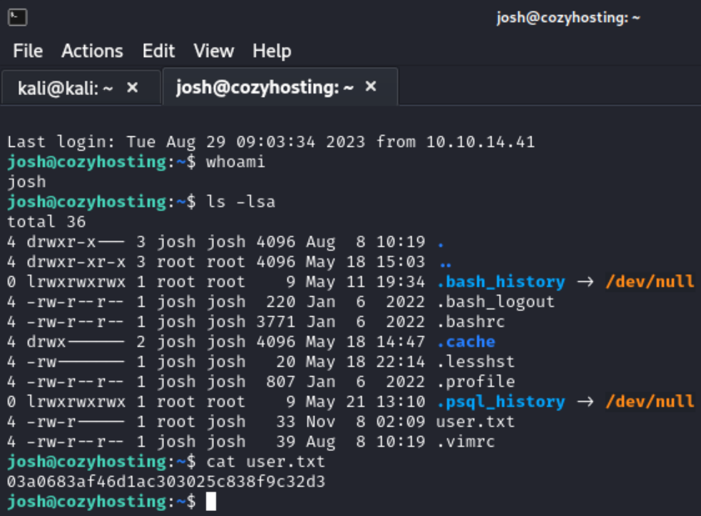Open the File menu

[x=28, y=51]
